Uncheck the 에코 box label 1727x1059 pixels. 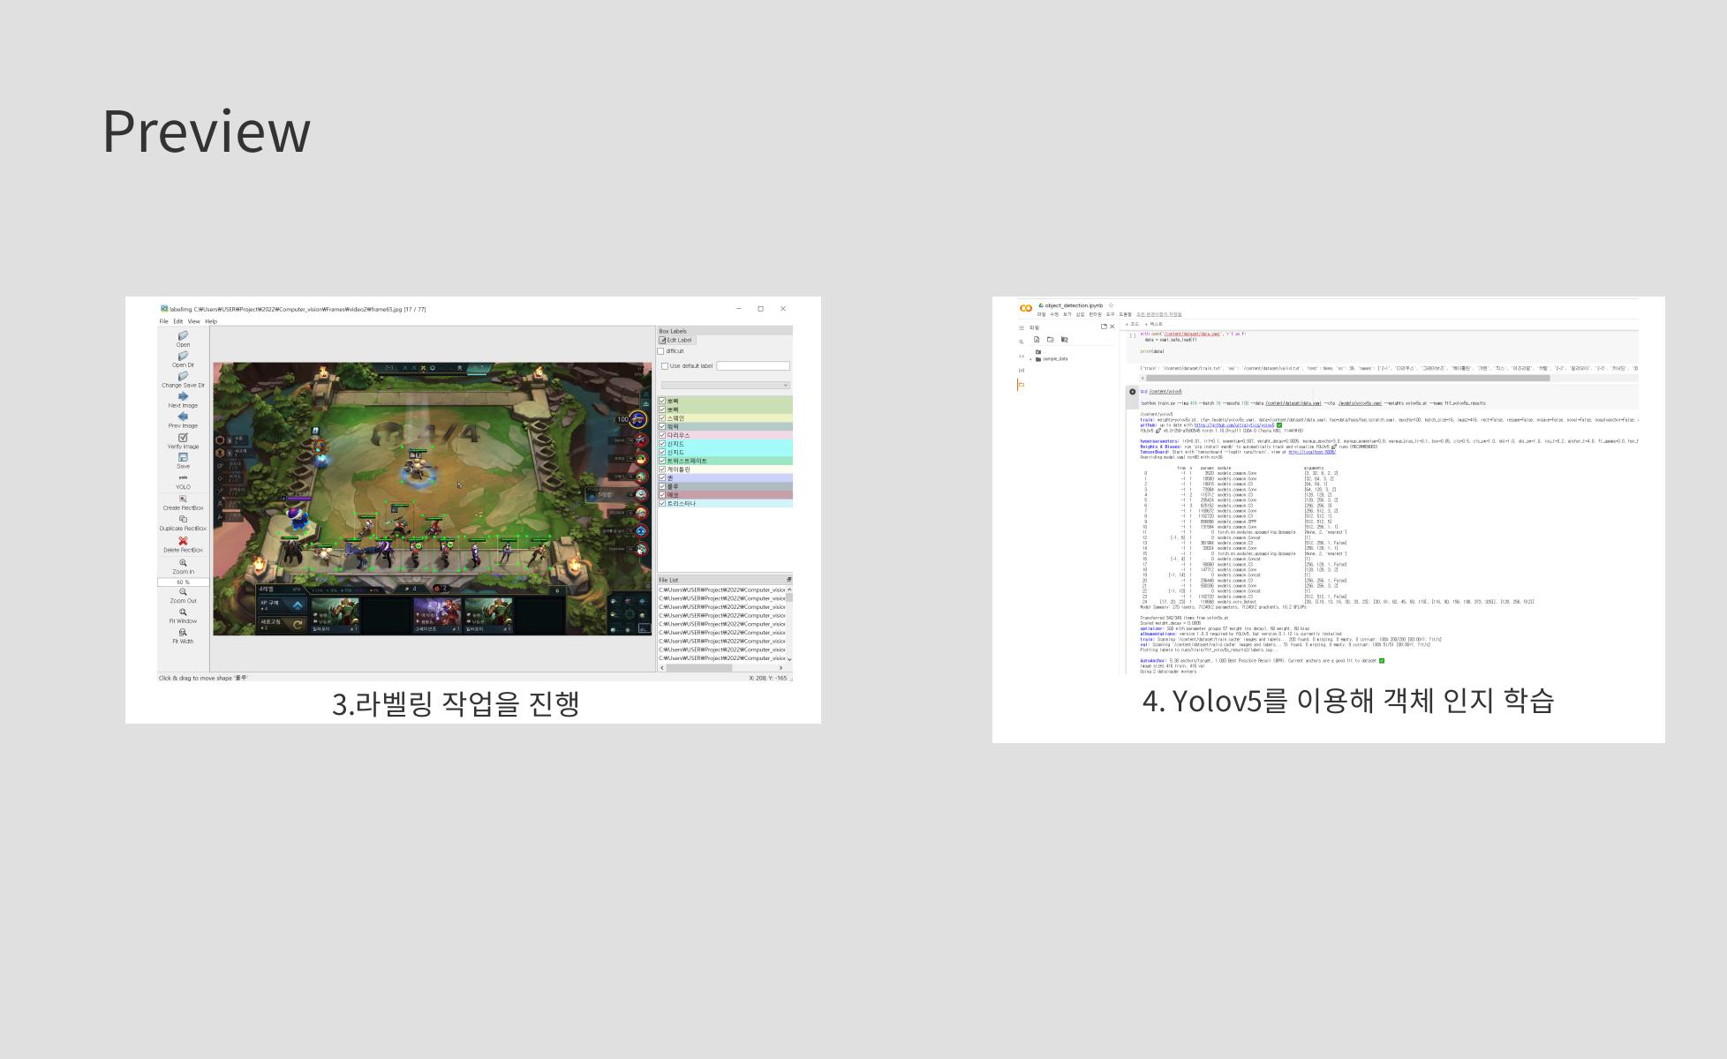(x=662, y=495)
